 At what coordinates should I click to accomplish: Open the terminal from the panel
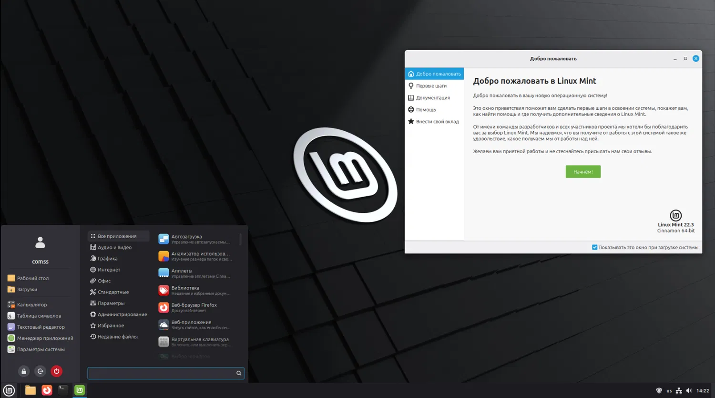point(63,390)
